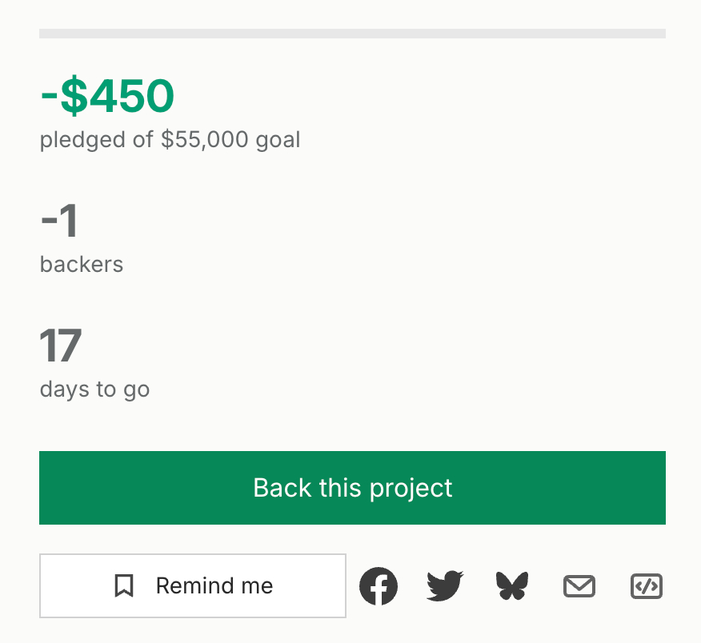Screen dimensions: 701x643
Task: Open the embed code icon
Action: (x=647, y=587)
